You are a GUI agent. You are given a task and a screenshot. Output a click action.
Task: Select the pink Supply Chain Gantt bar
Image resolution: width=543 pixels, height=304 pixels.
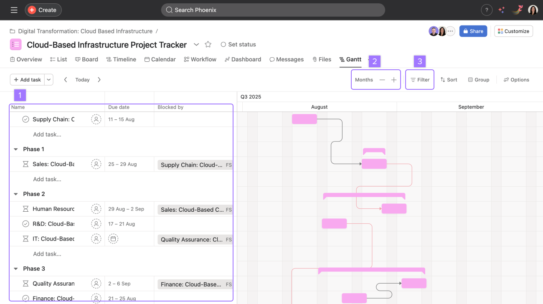[x=304, y=119]
